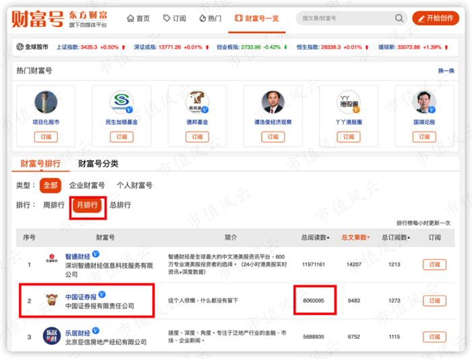The height and width of the screenshot is (359, 472).
Task: Open 道琼斯 33072.88 ticker
Action: click(x=413, y=47)
